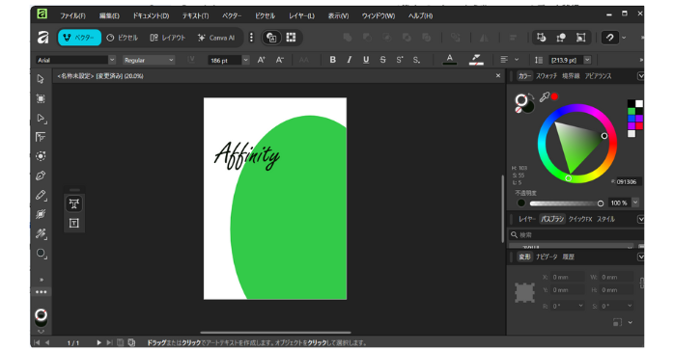
Task: Toggle underline formatting
Action: coord(366,60)
